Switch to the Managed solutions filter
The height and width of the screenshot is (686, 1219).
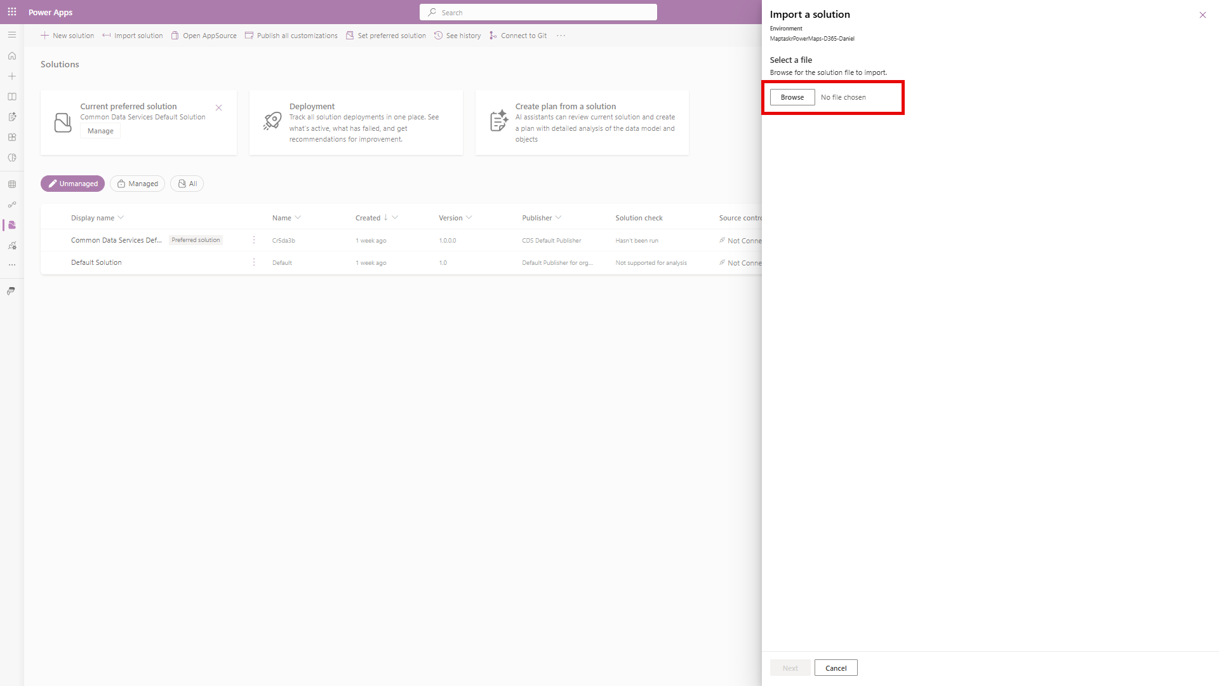[137, 184]
